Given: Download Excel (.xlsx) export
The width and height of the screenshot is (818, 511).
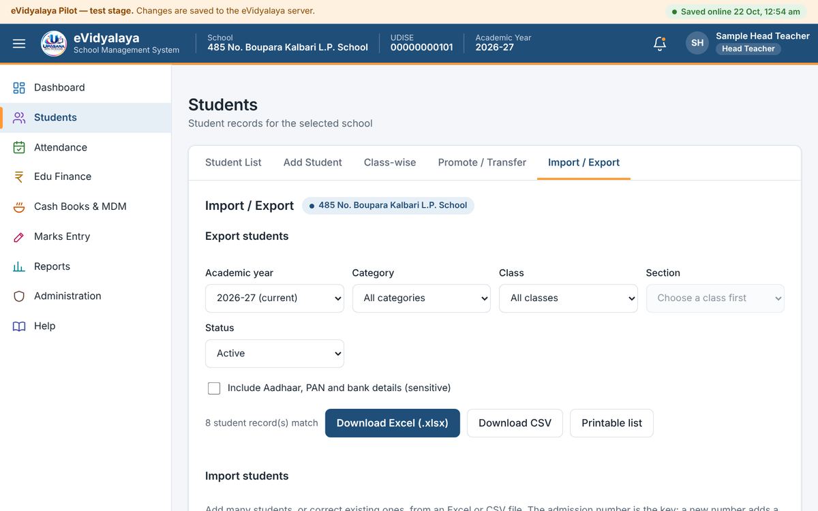Looking at the screenshot, I should 393,423.
